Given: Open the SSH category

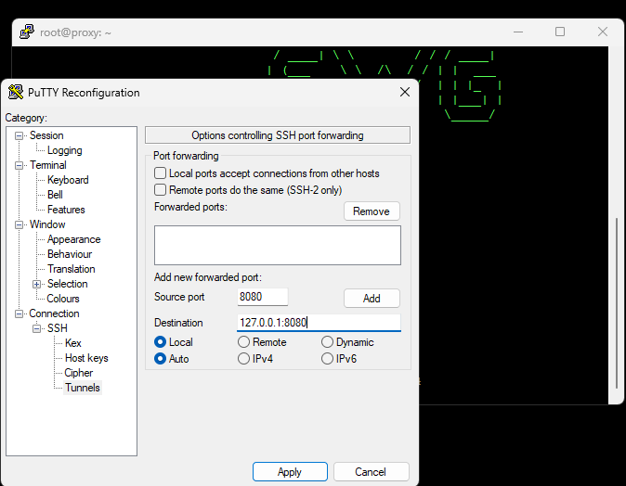Looking at the screenshot, I should [x=57, y=328].
